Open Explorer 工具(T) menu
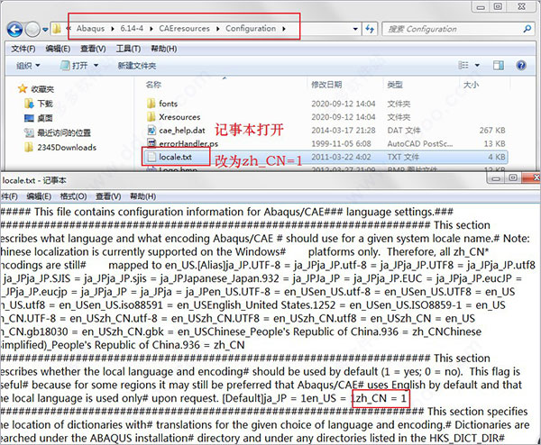 (x=128, y=49)
